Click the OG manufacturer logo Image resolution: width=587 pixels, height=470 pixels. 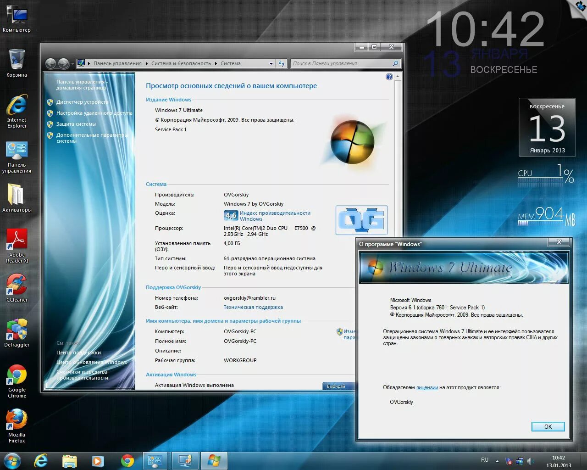(x=361, y=220)
